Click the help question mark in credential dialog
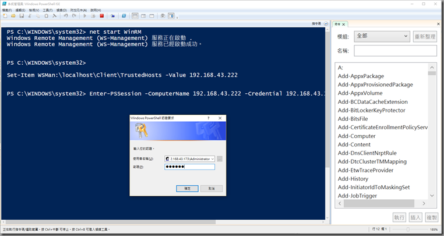 pos(209,118)
